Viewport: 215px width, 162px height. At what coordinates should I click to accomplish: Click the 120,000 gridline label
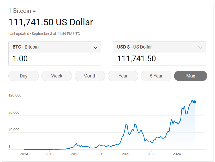point(15,95)
